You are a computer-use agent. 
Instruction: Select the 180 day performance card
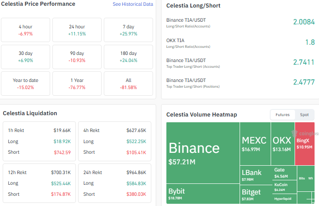128,57
